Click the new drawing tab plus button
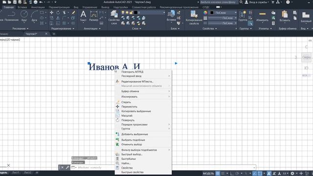313x176 pixels. 54,34
